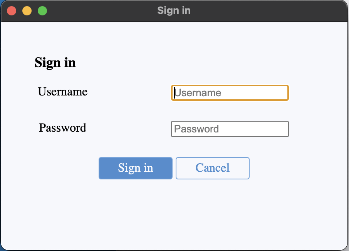Select the Password text box
Viewport: 349px width, 251px height.
click(x=230, y=129)
